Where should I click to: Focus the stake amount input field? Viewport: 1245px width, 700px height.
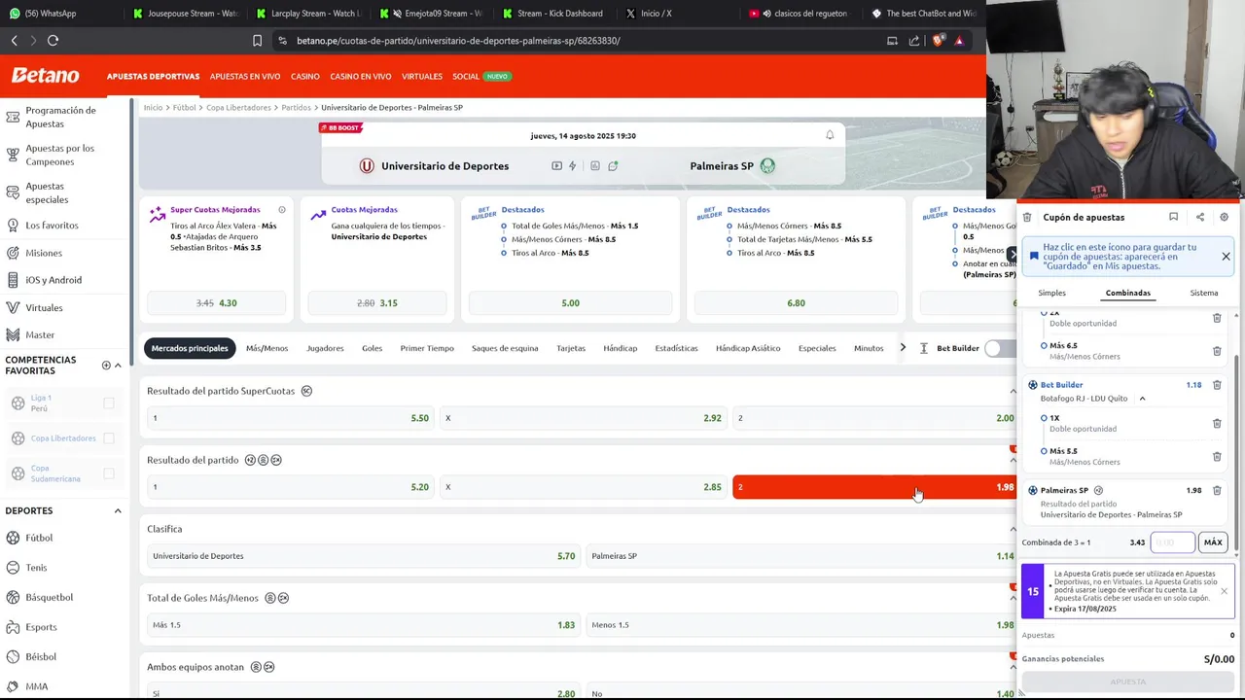1172,542
